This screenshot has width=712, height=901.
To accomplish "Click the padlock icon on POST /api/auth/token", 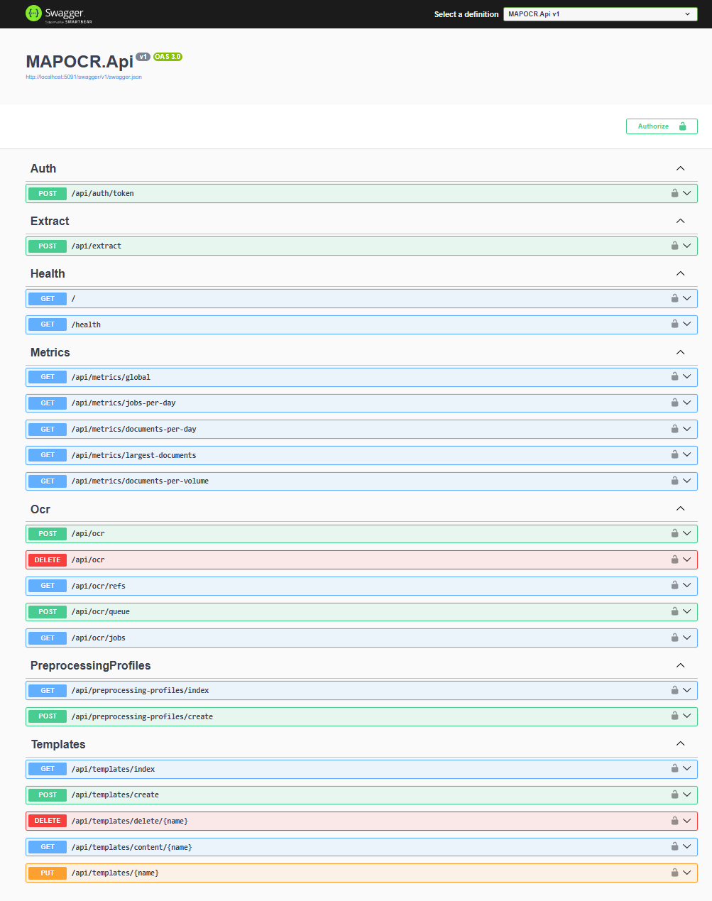I will tap(674, 193).
